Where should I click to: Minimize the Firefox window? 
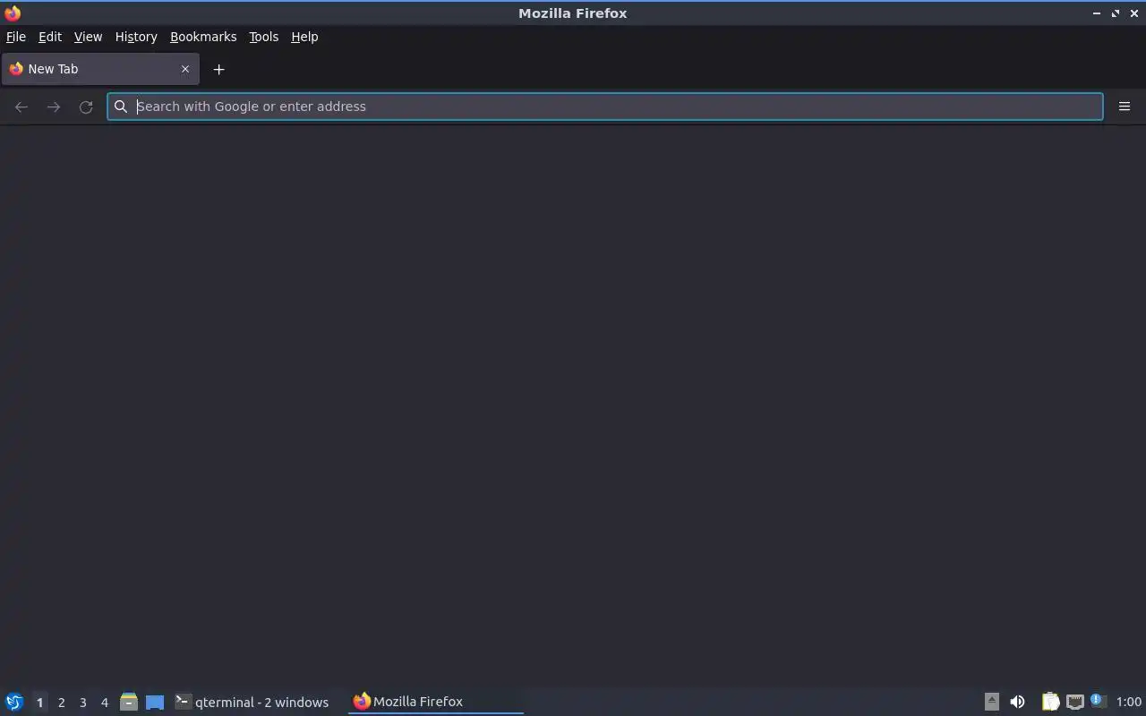coord(1097,13)
